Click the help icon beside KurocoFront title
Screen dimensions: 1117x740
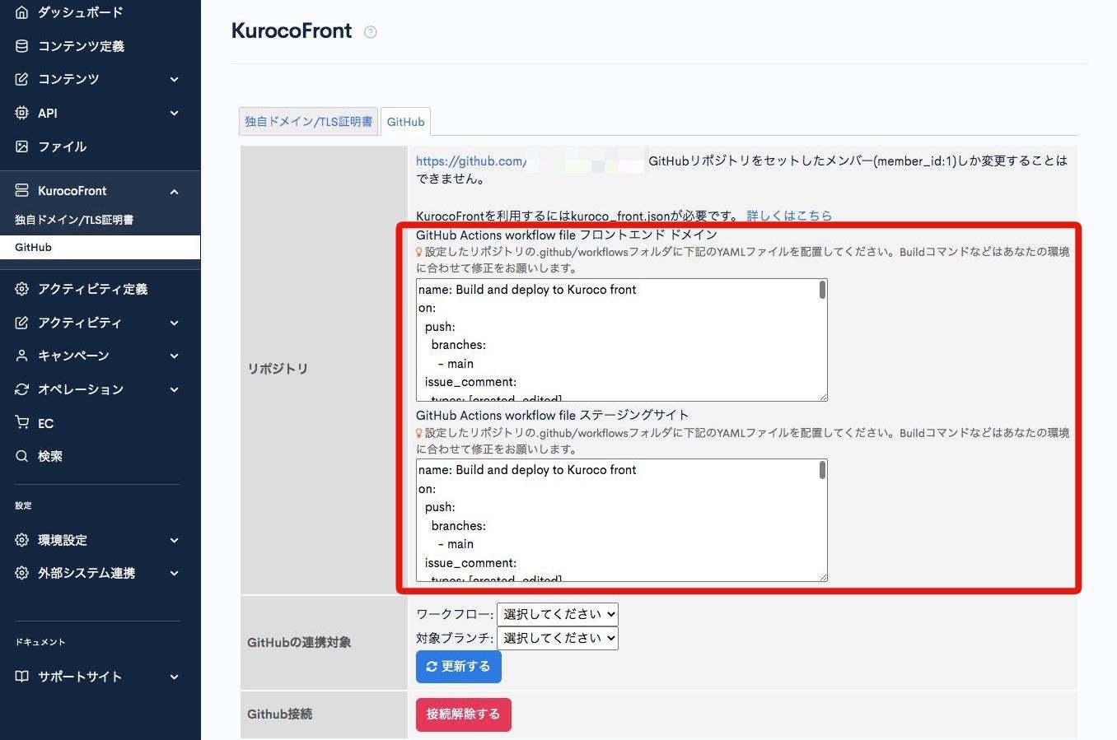pyautogui.click(x=371, y=32)
